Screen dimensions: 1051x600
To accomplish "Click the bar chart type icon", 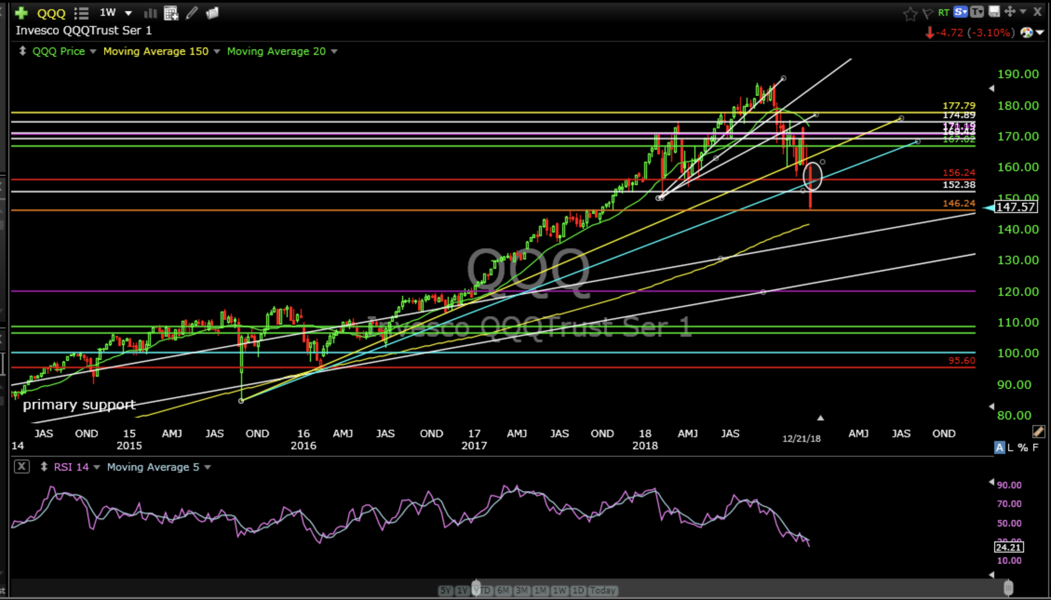I will (x=150, y=13).
